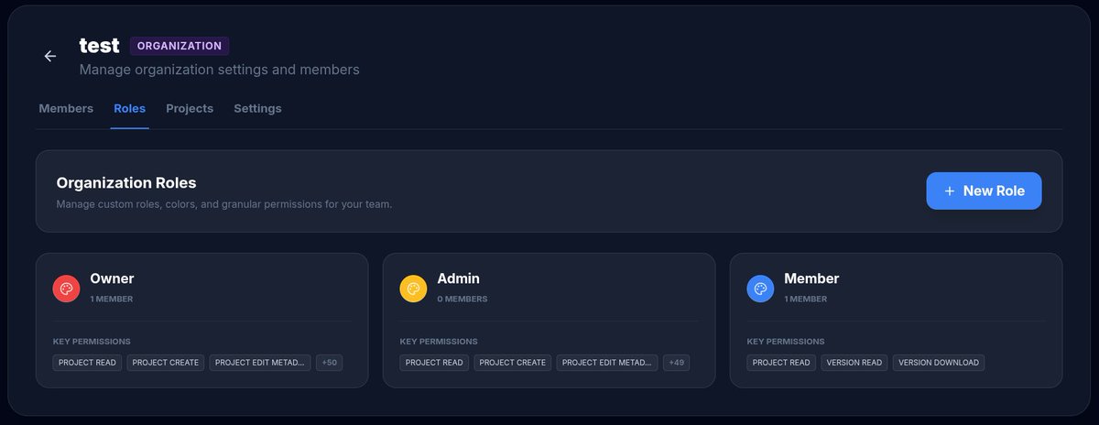Click VERSION READ tag in Member card

point(854,363)
